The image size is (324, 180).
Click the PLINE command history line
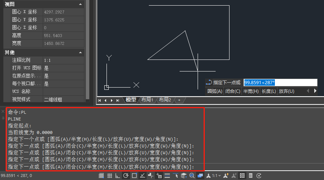(15, 119)
